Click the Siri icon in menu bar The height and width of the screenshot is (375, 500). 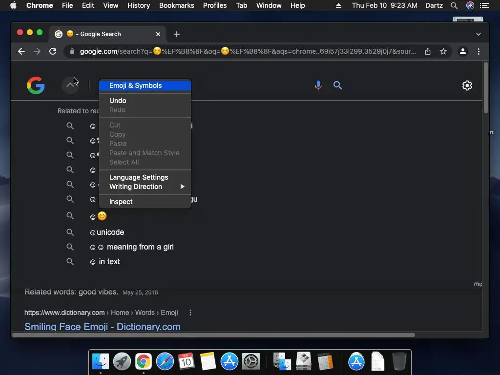[x=470, y=5]
